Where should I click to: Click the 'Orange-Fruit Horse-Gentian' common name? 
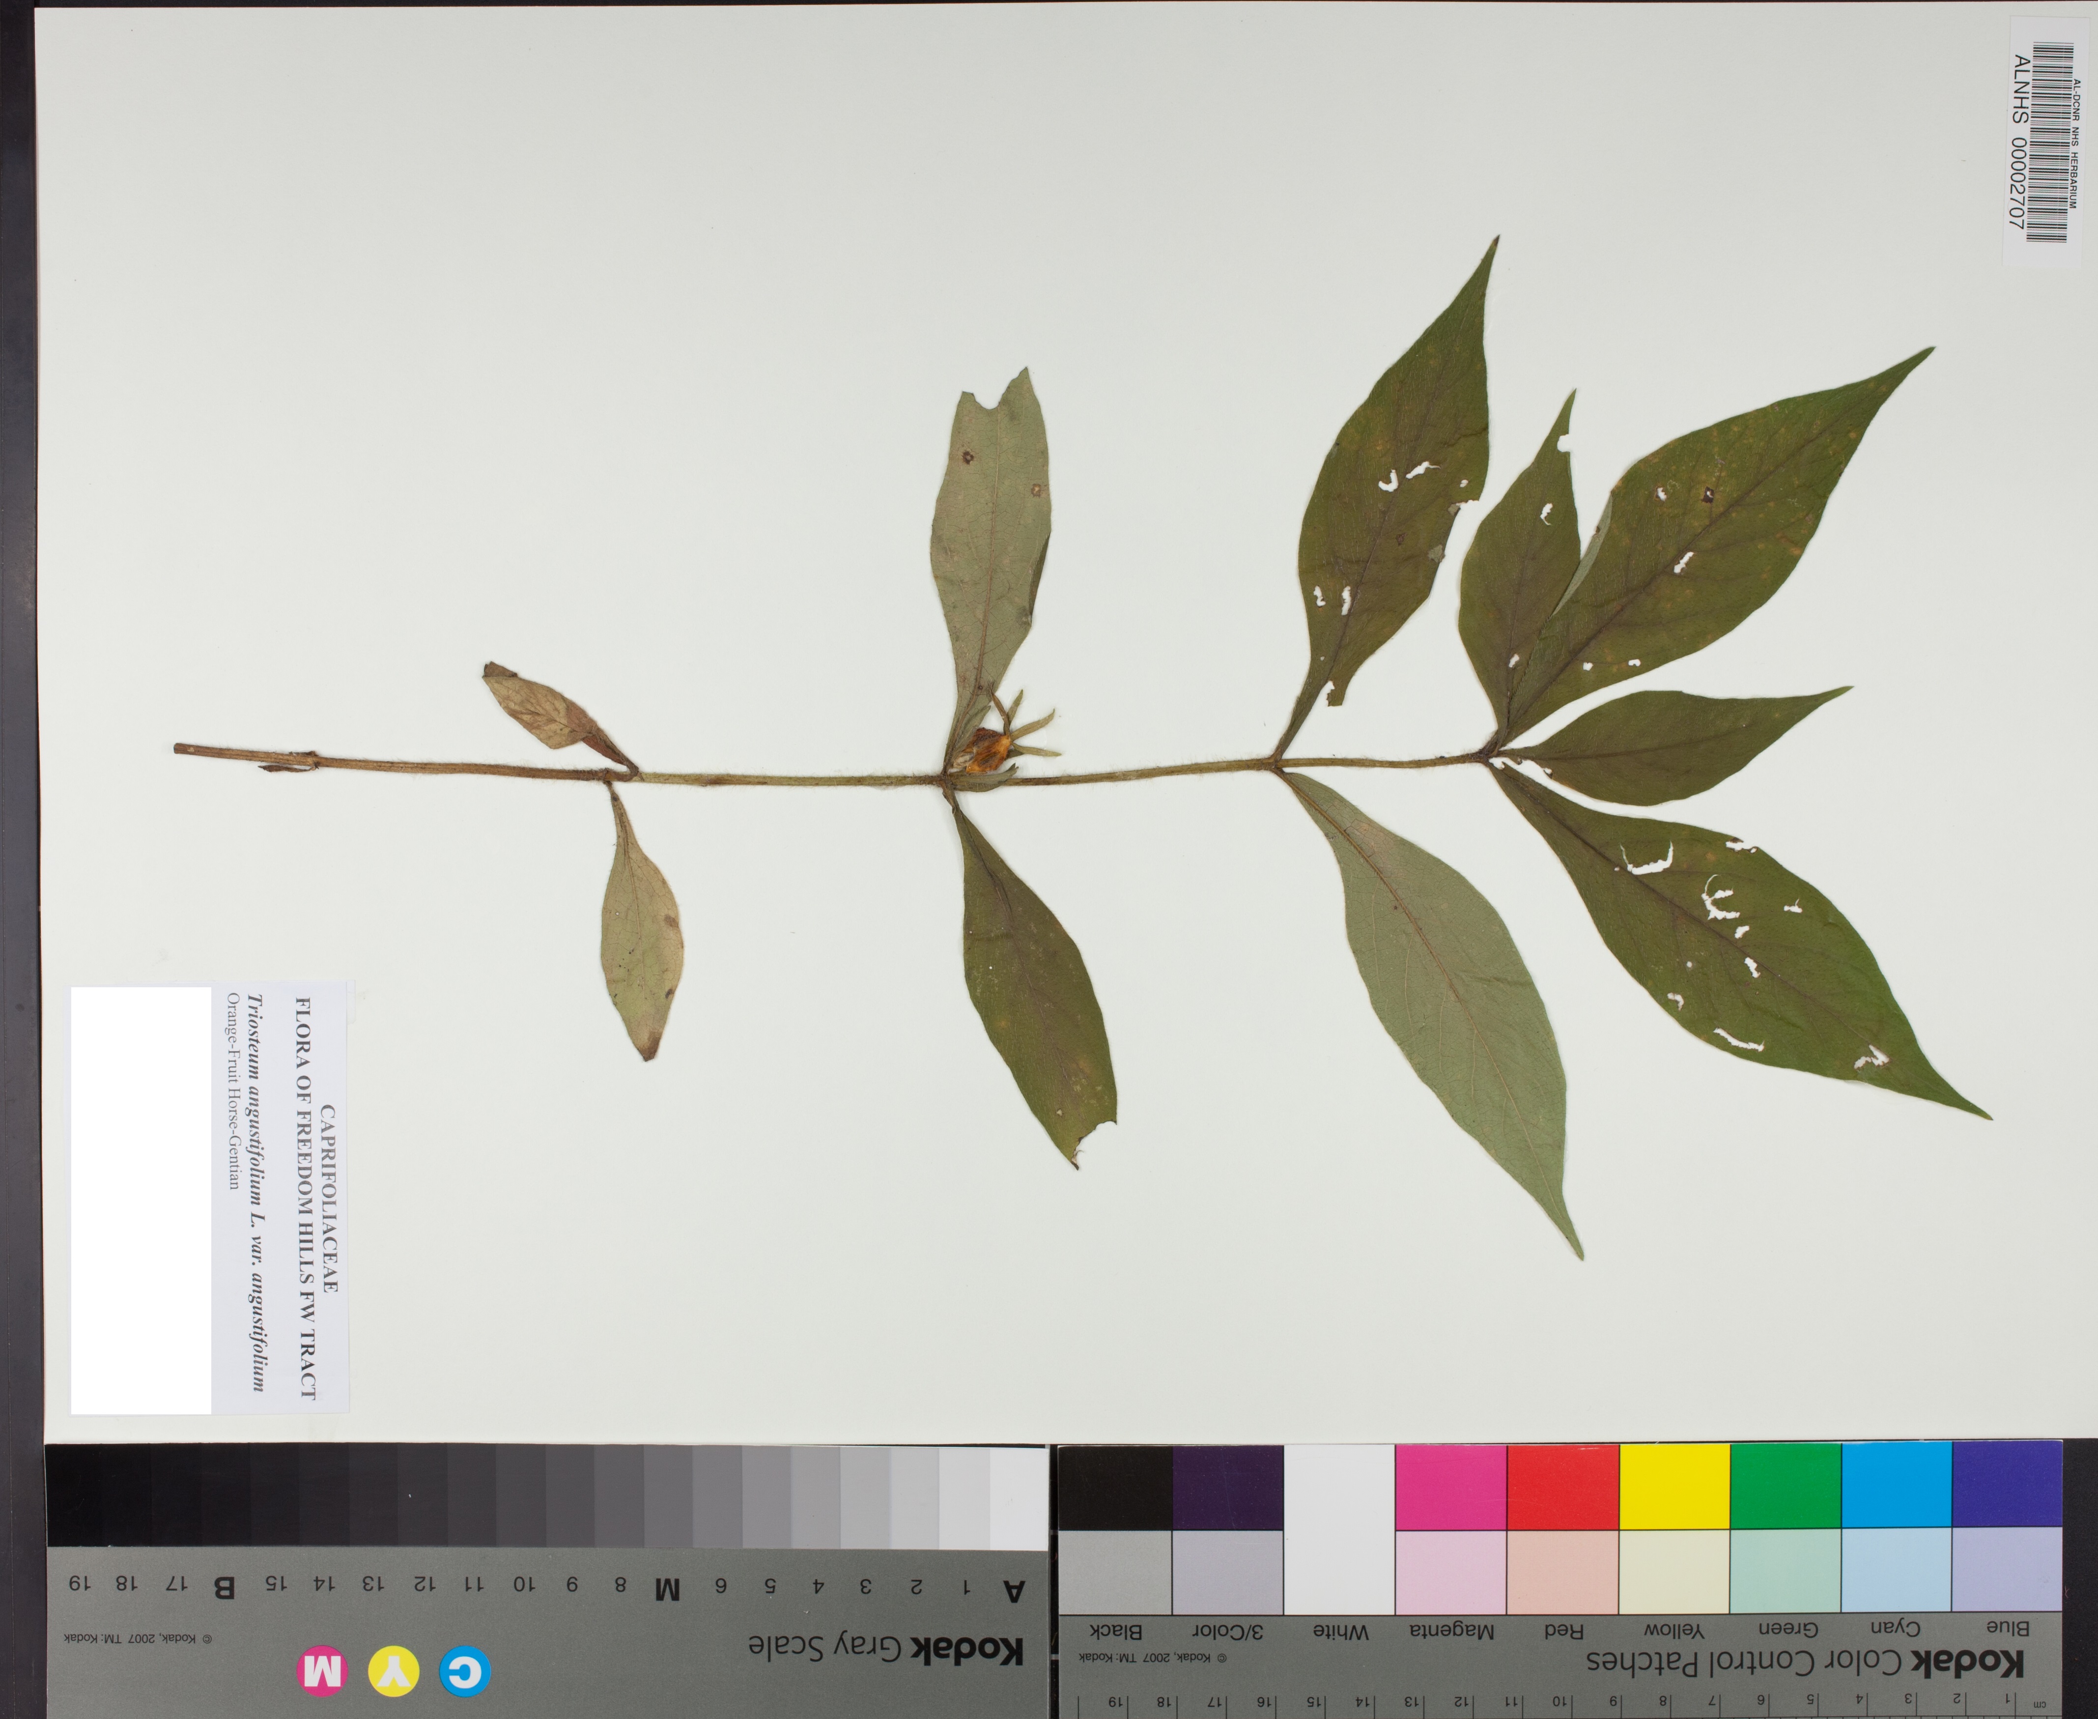click(233, 1091)
